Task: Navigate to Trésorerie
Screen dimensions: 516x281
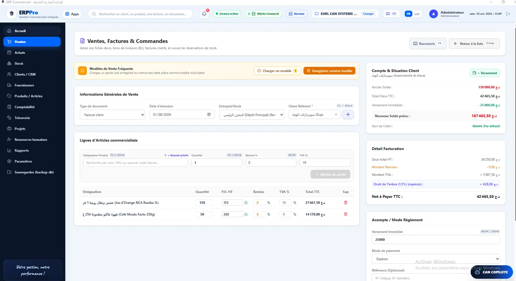Action: [32, 118]
